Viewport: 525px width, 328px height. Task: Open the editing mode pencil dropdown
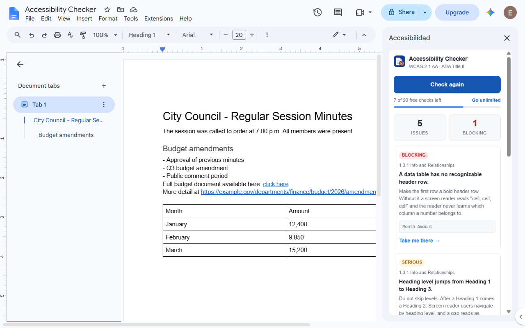pyautogui.click(x=339, y=35)
